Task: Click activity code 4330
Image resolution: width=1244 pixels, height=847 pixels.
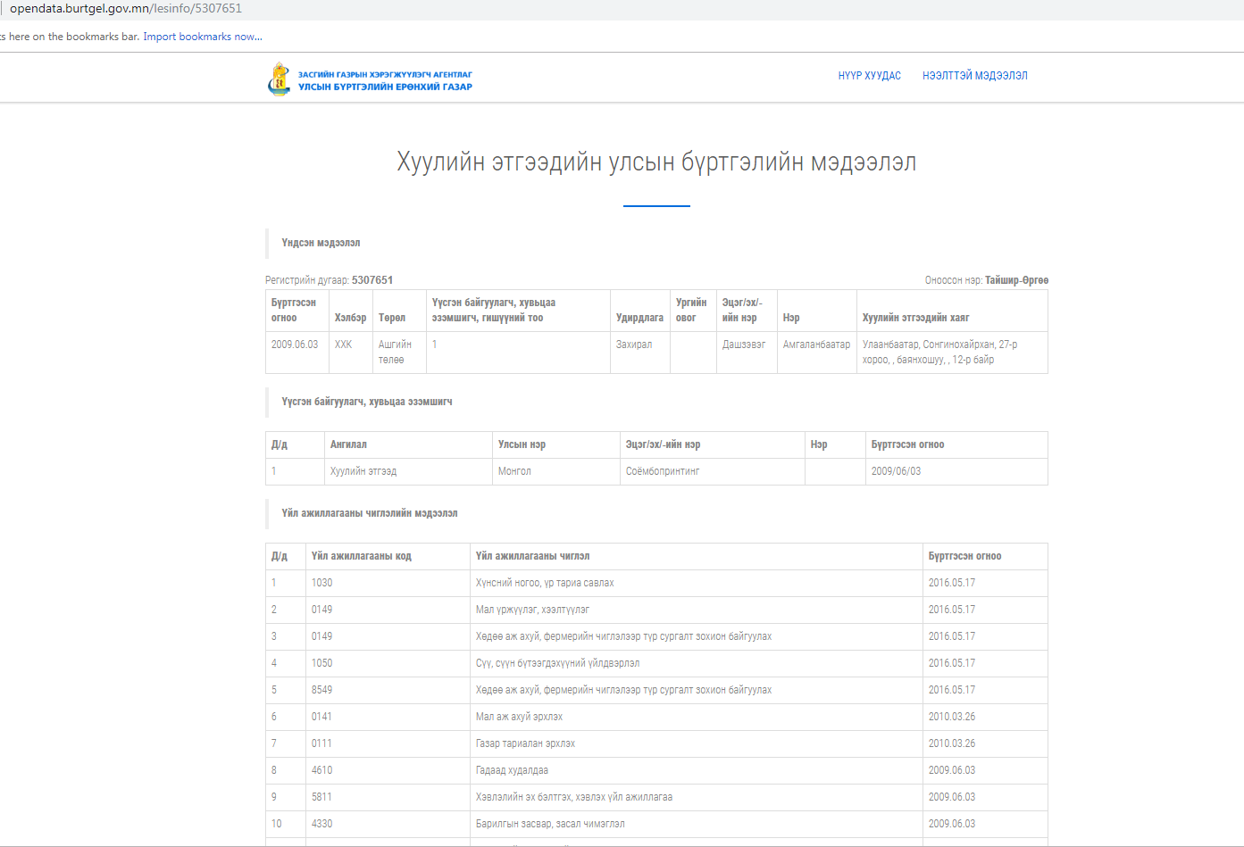Action: pyautogui.click(x=321, y=824)
